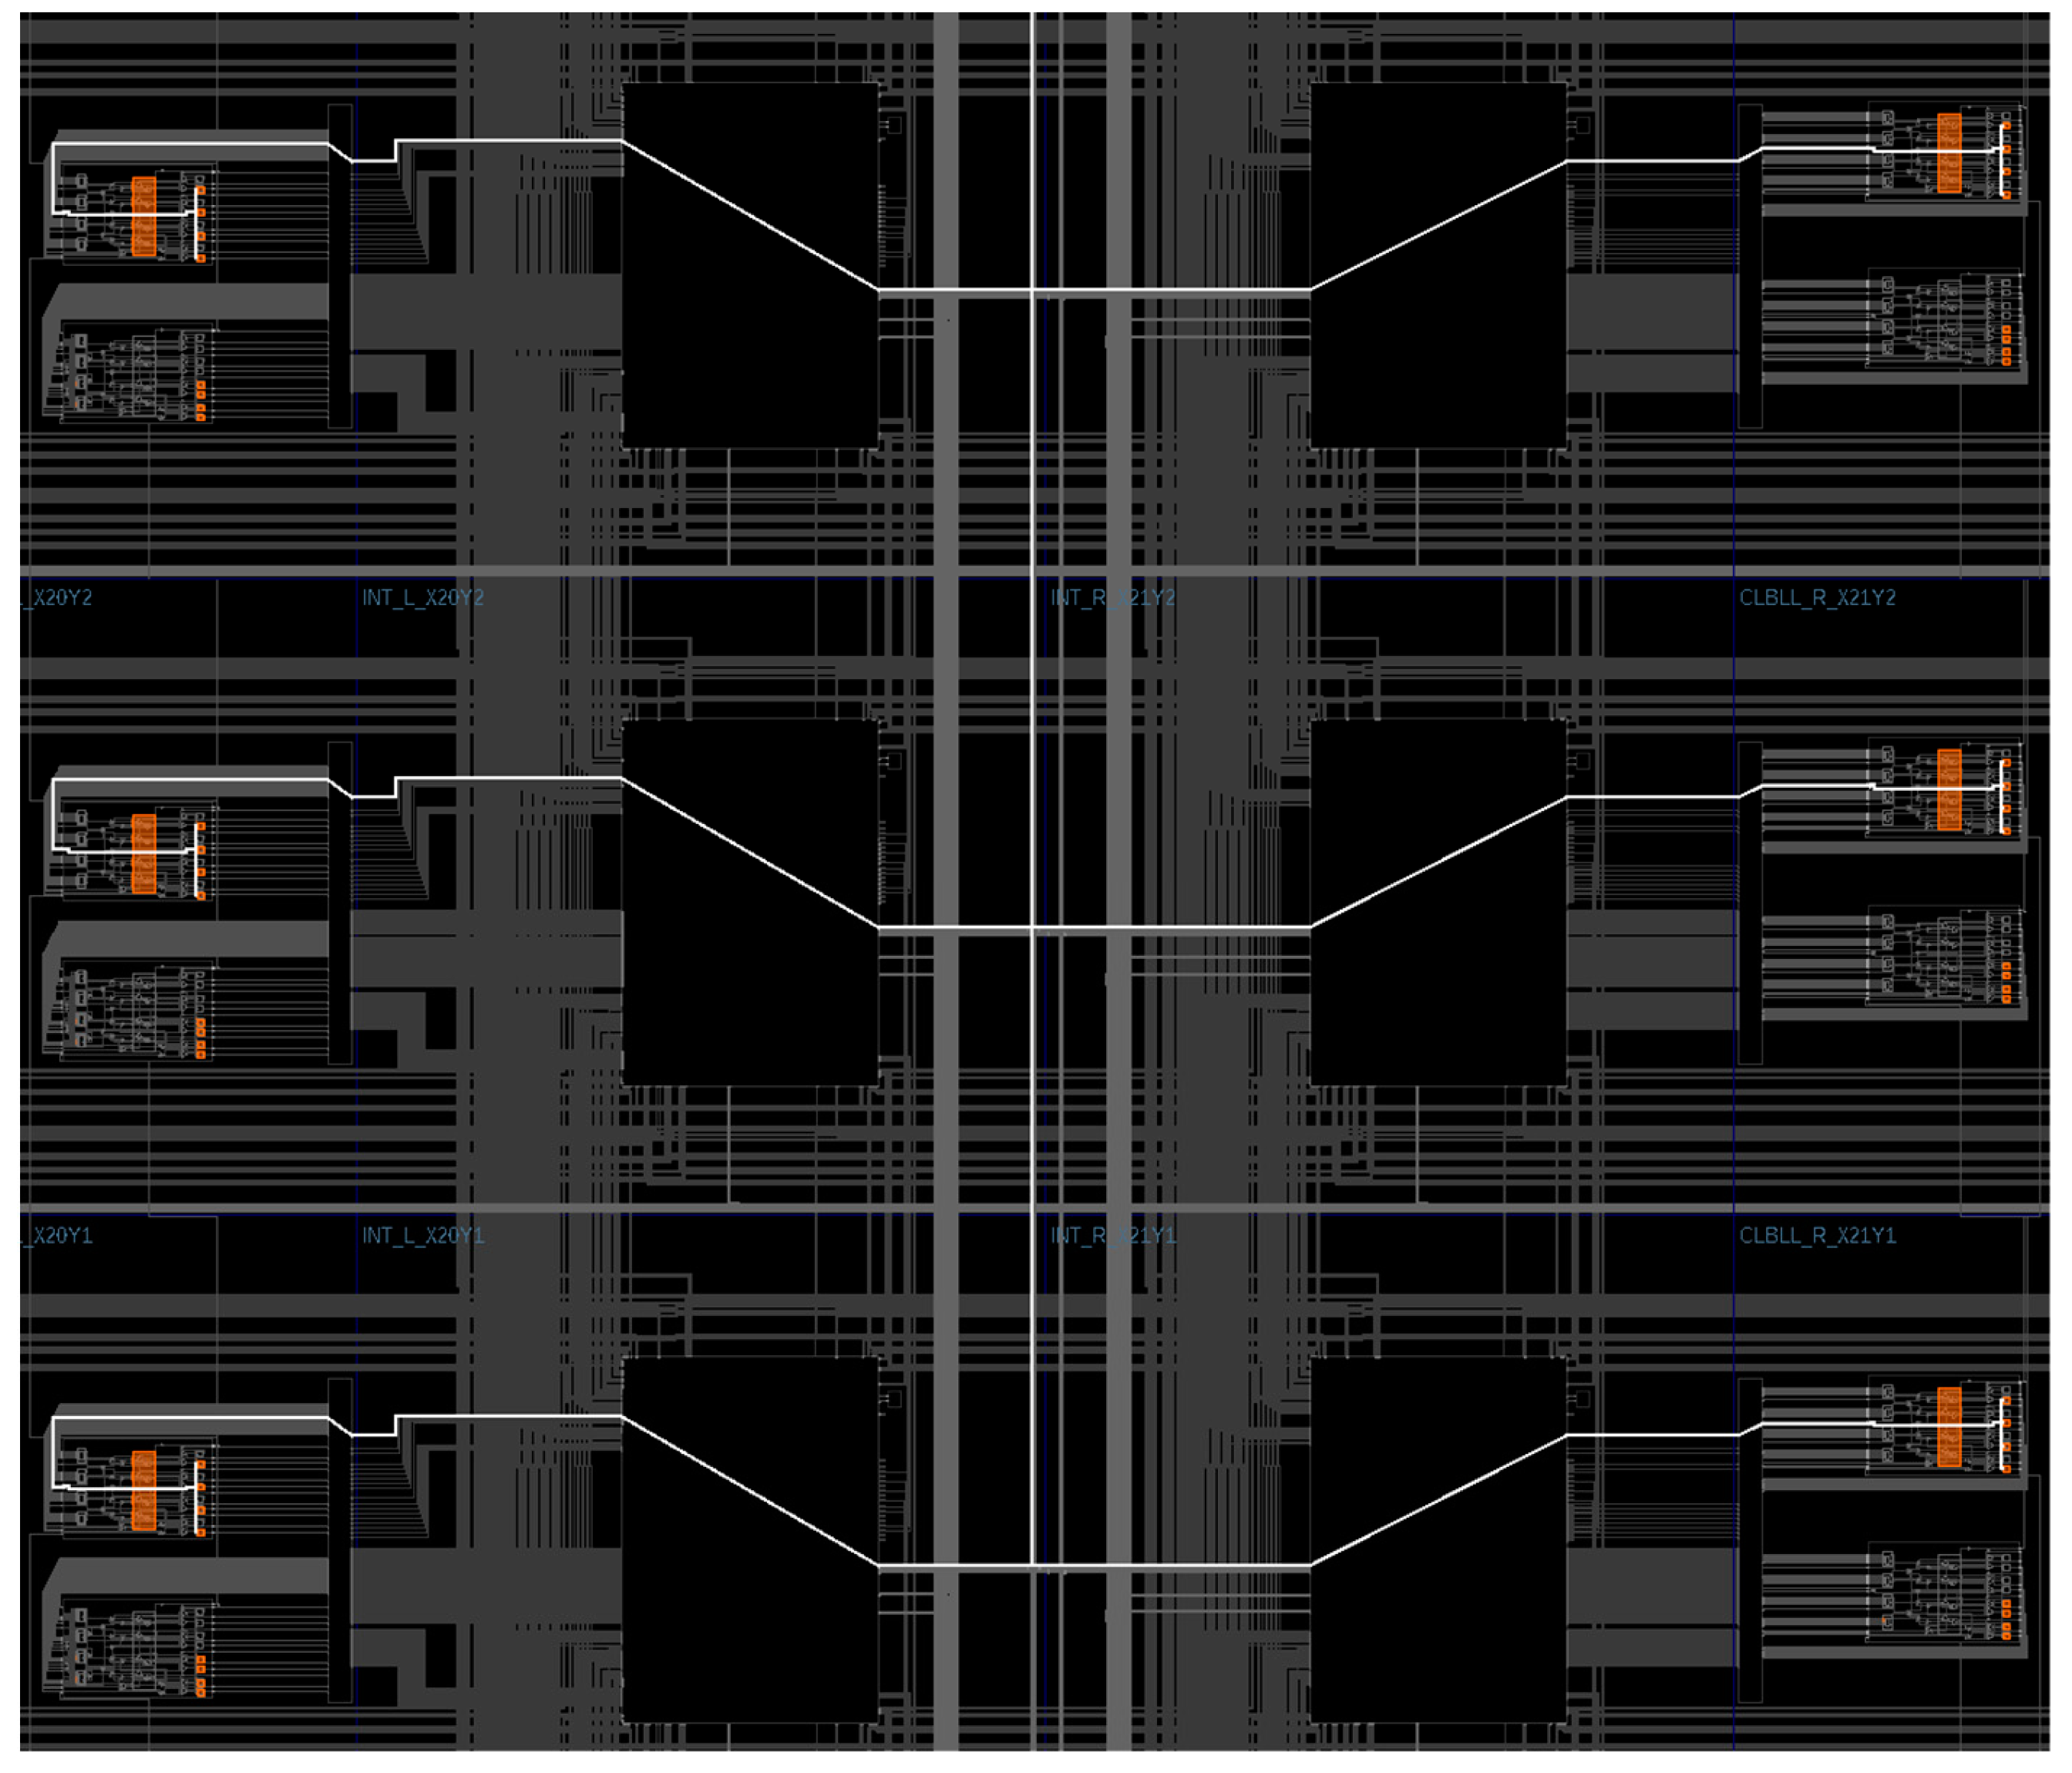Screen dimensions: 2072x1773
Task: Click the INT_L_X20Y2 tile label
Action: [422, 597]
